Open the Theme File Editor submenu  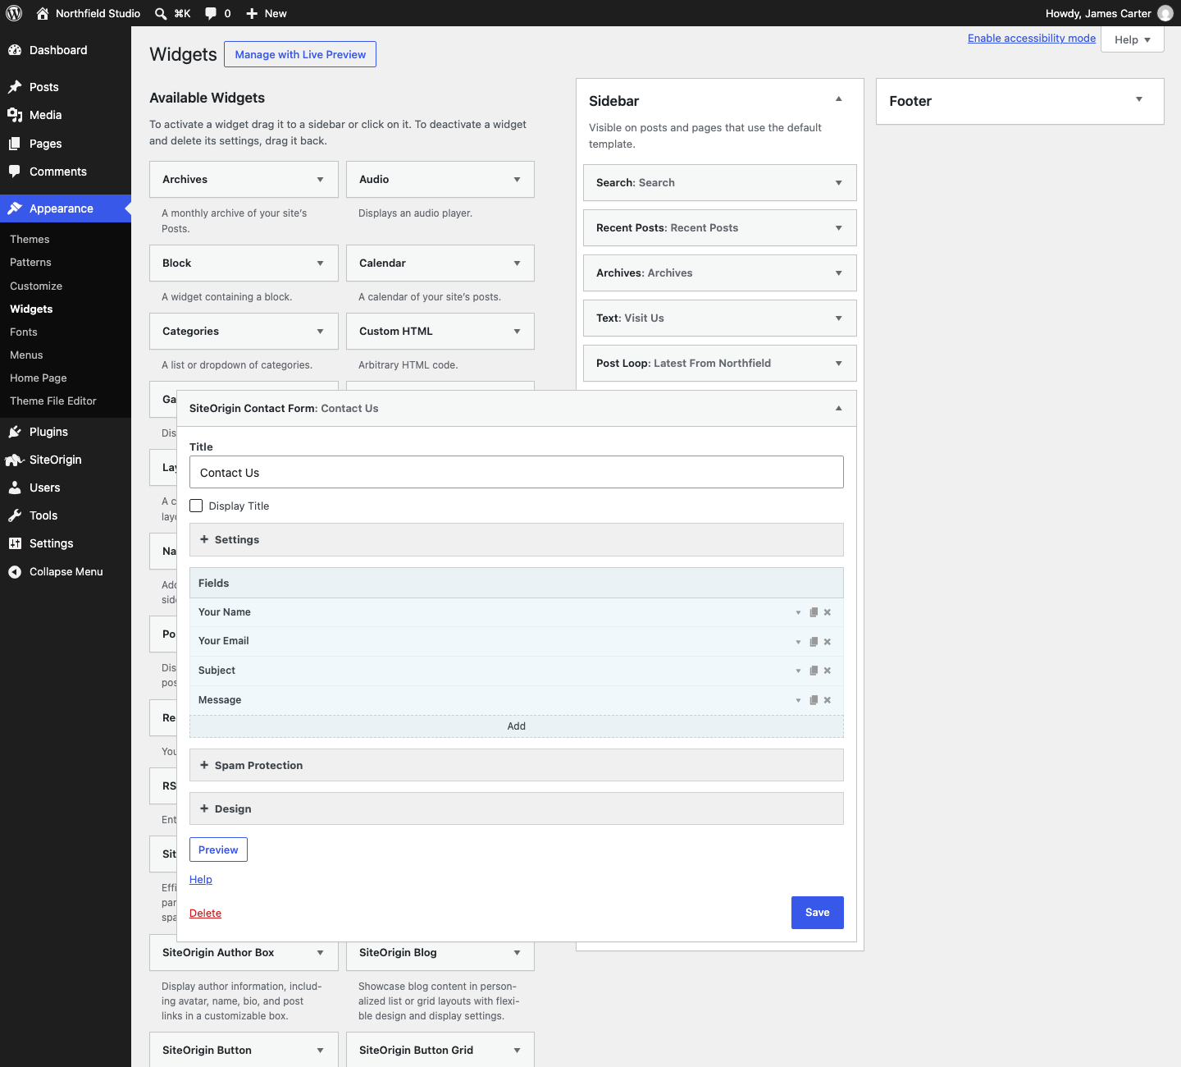(53, 401)
